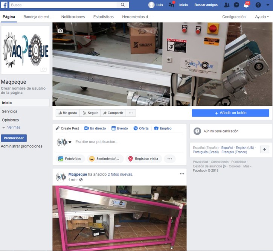Click Luis name in top bar
Viewport: 273px width, 251px height.
160,5
